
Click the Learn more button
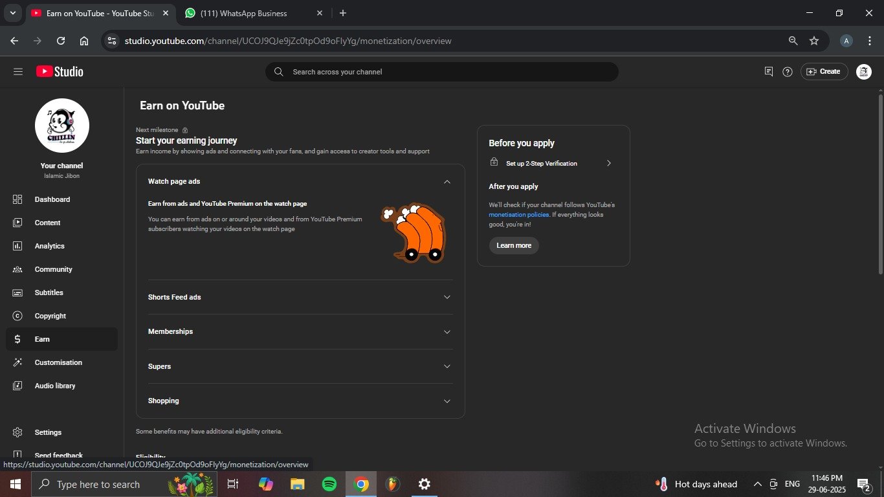click(x=514, y=245)
